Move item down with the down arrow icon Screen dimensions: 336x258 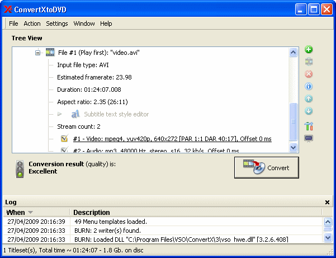click(x=309, y=111)
